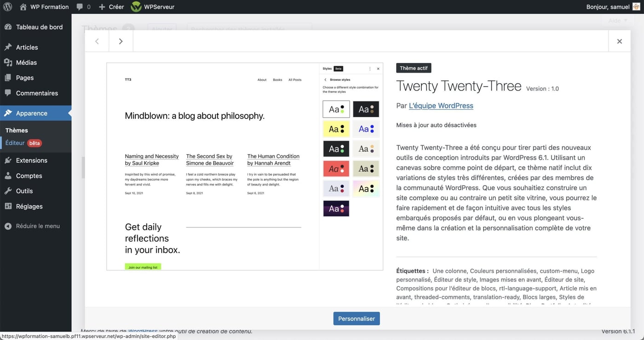Select the red italic style variation

[336, 168]
